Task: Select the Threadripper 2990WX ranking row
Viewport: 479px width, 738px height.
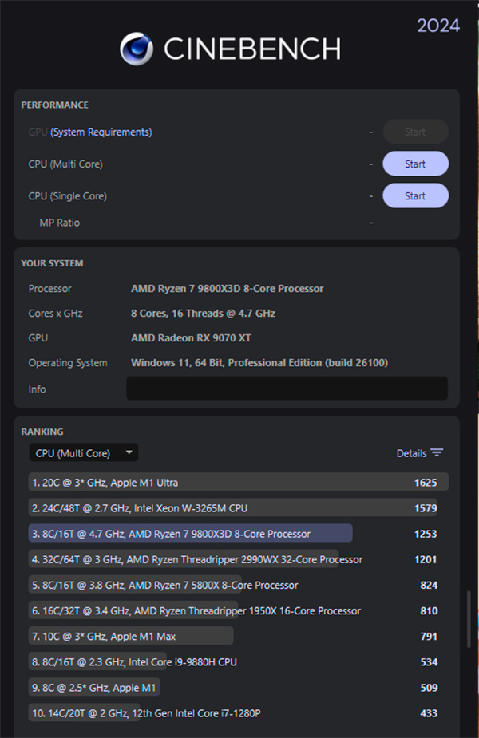Action: click(232, 559)
